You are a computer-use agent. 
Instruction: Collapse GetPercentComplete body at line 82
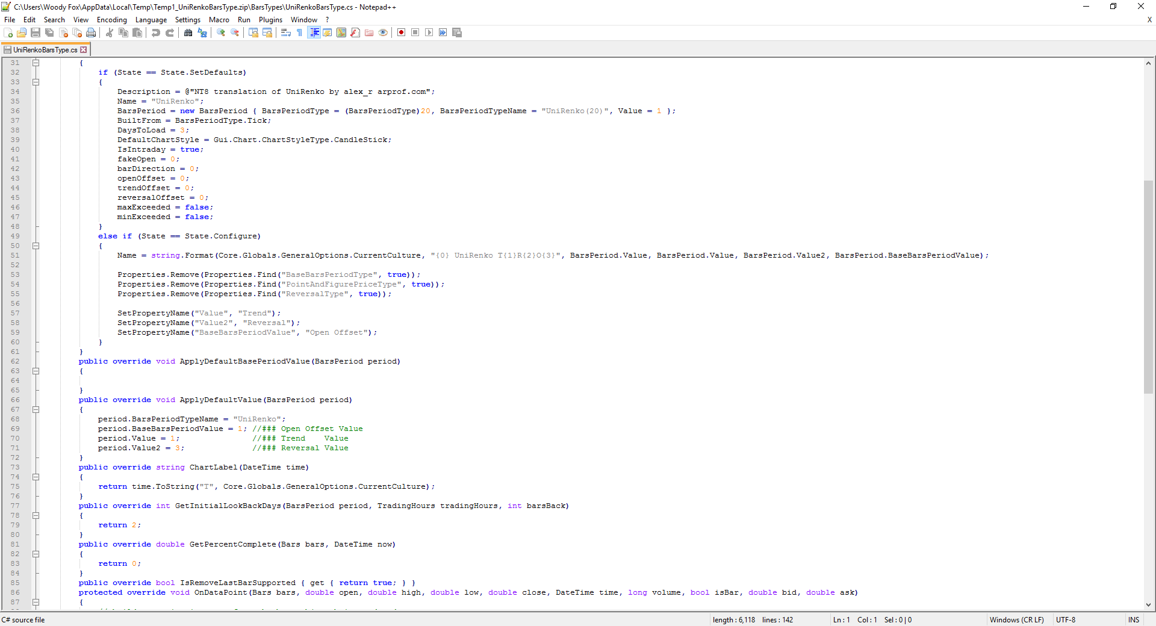[x=36, y=554]
